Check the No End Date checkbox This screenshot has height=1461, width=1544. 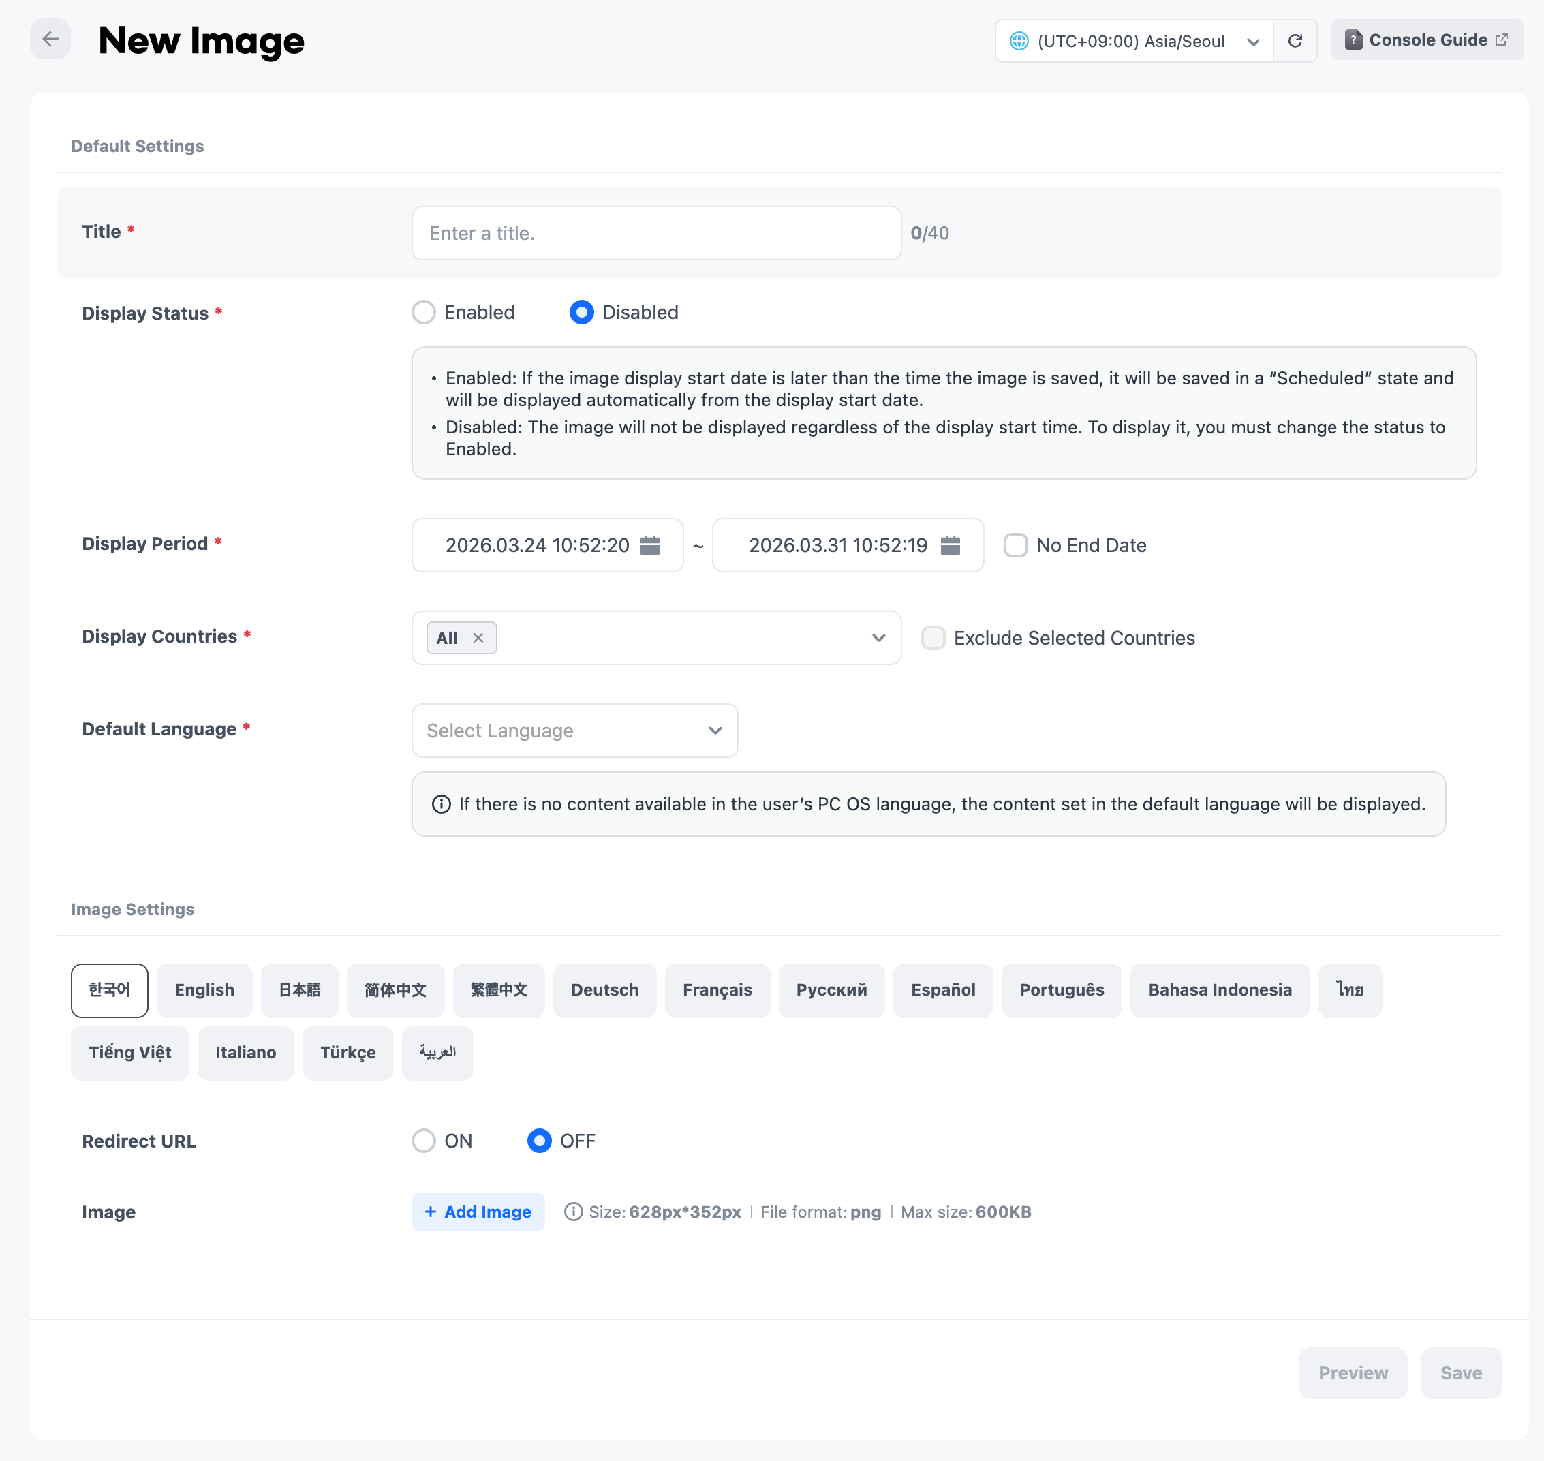pos(1015,545)
